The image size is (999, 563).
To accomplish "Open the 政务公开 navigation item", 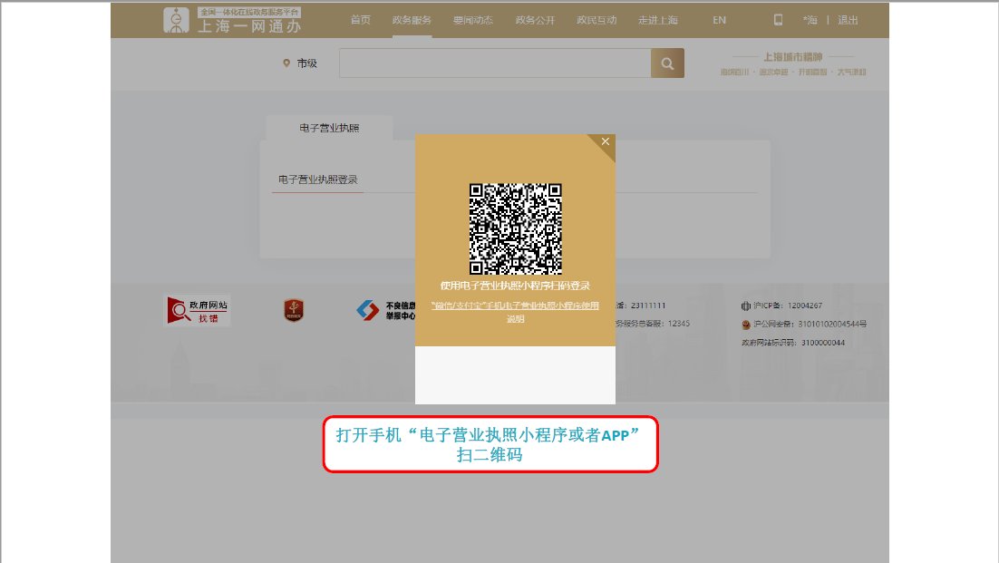I will (x=535, y=20).
